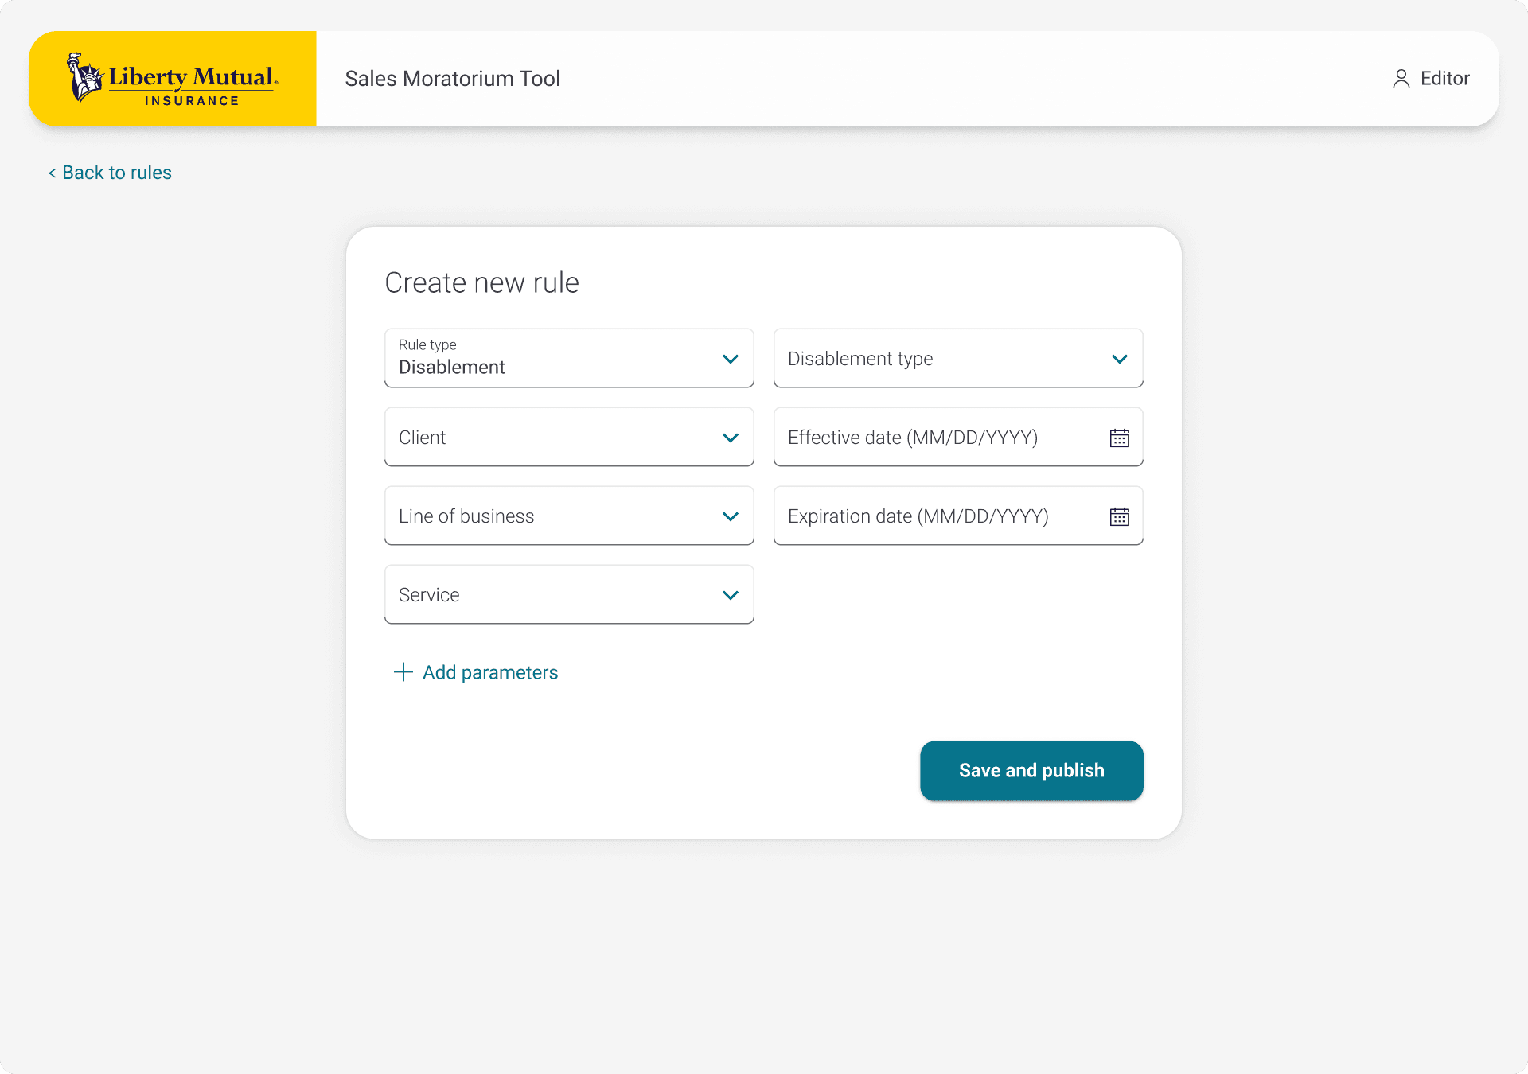Click the Editor user label
The height and width of the screenshot is (1074, 1528).
[x=1444, y=79]
